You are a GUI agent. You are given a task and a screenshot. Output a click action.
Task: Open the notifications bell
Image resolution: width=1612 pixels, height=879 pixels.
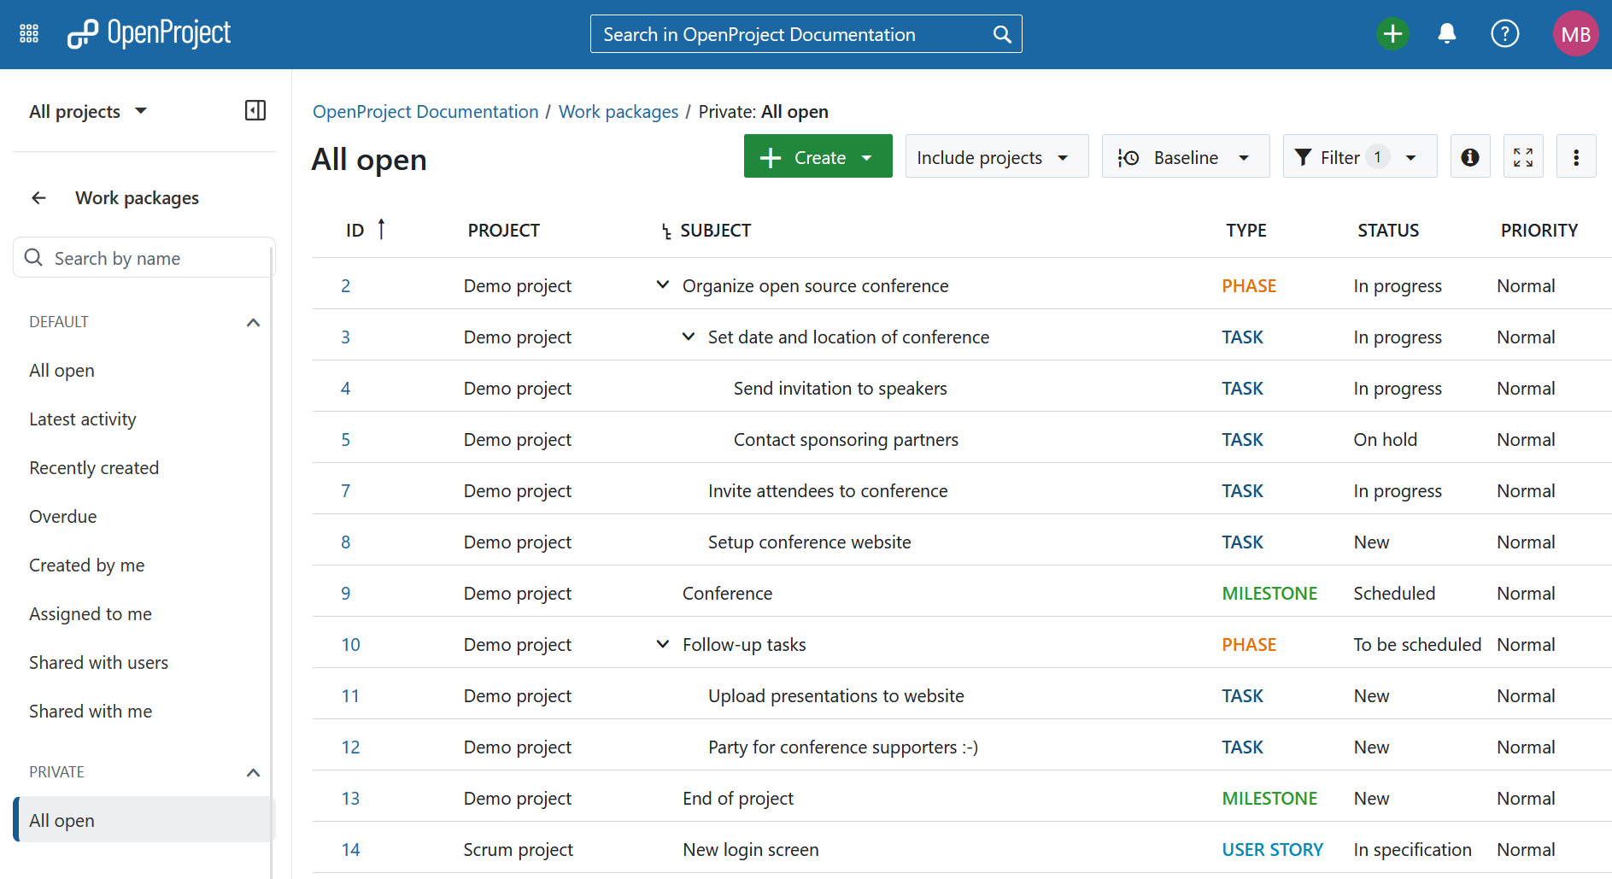tap(1447, 34)
